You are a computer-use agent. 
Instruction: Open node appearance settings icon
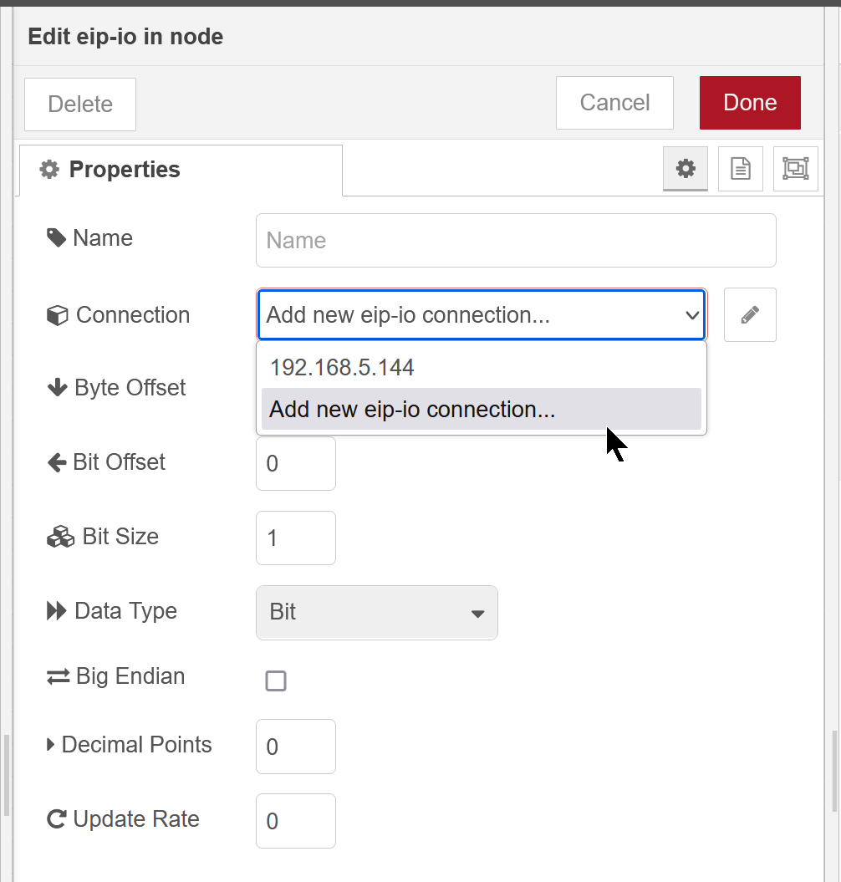coord(795,169)
